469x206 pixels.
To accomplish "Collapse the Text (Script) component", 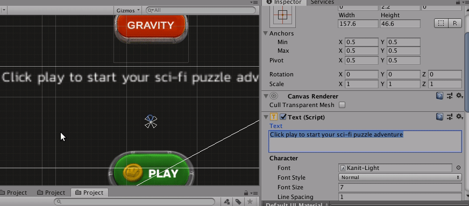I will [x=265, y=117].
